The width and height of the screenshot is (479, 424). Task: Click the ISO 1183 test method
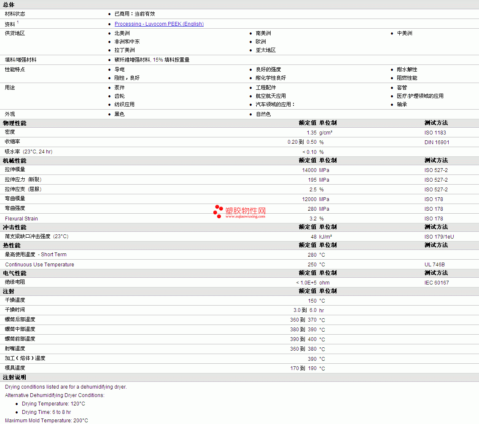(x=435, y=133)
